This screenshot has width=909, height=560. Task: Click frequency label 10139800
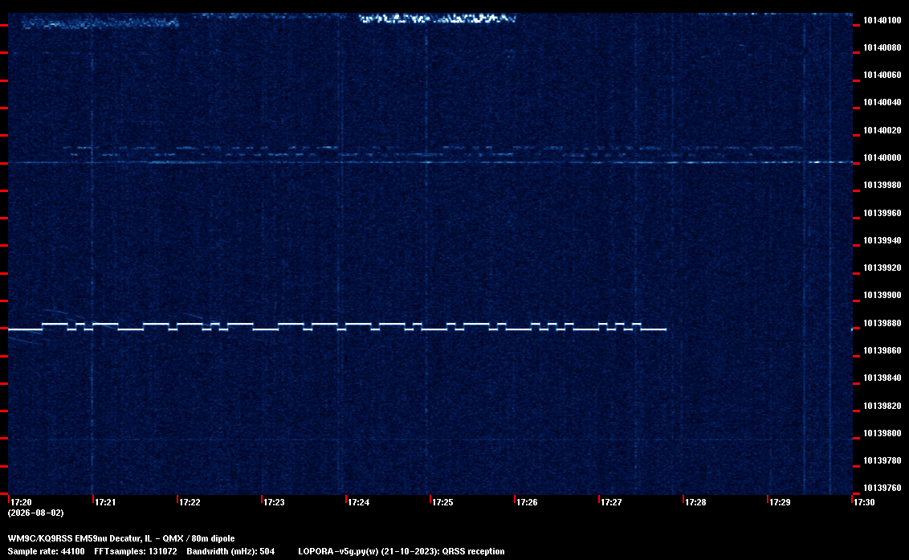883,433
